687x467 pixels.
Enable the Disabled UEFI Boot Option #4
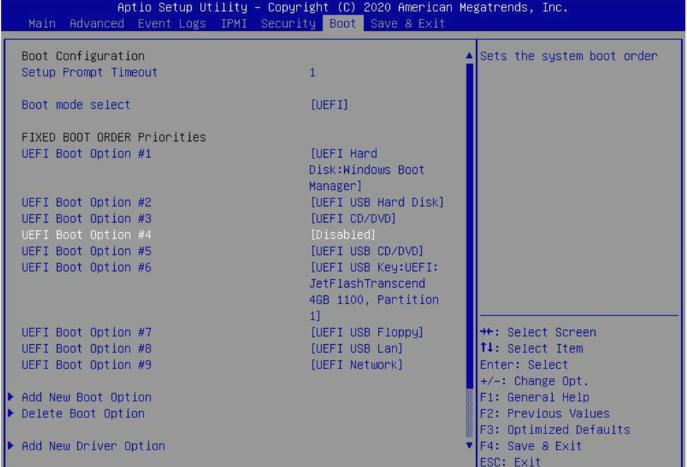tap(342, 235)
